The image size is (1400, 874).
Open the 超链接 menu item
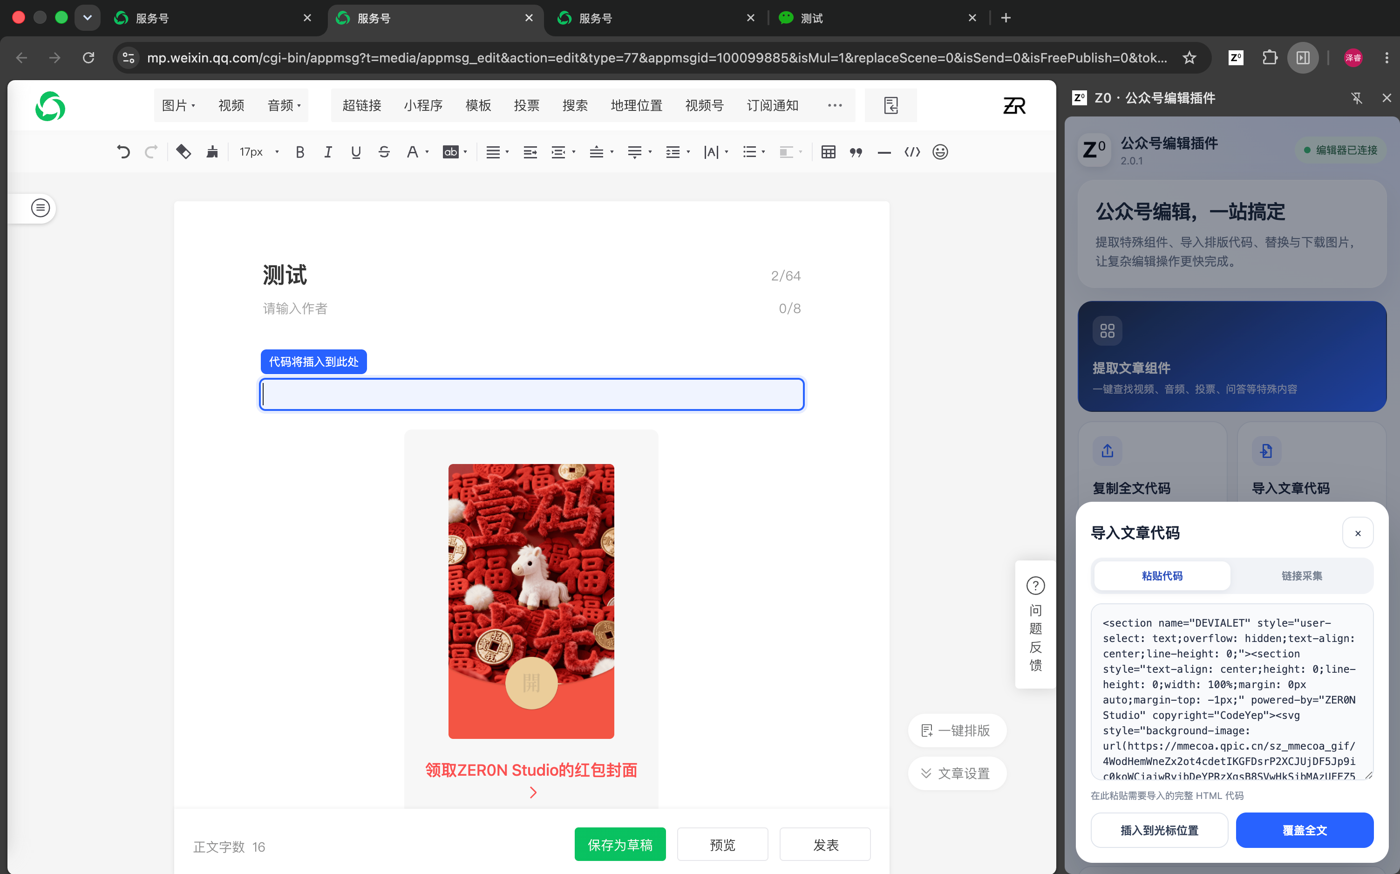[x=362, y=105]
